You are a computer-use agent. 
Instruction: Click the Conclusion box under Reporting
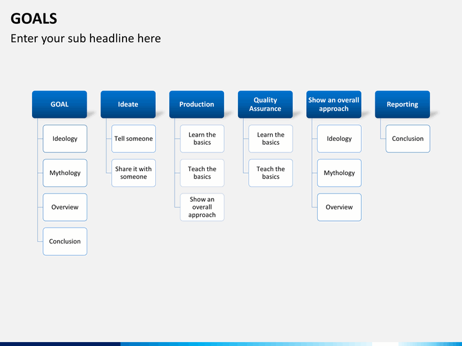click(408, 138)
